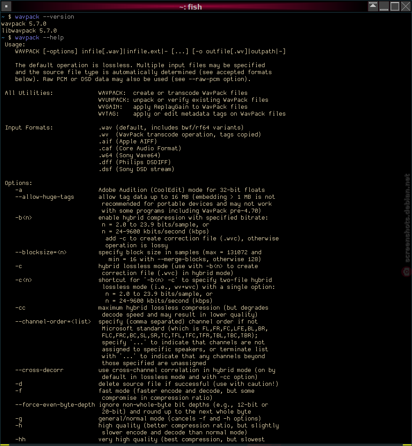Close the fish terminal window

[405, 6]
